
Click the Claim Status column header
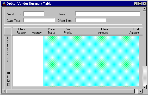coord(51,31)
